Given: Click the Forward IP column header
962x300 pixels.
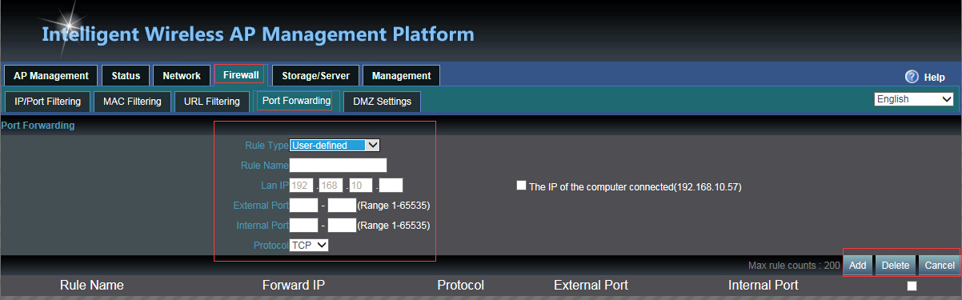Looking at the screenshot, I should click(294, 285).
